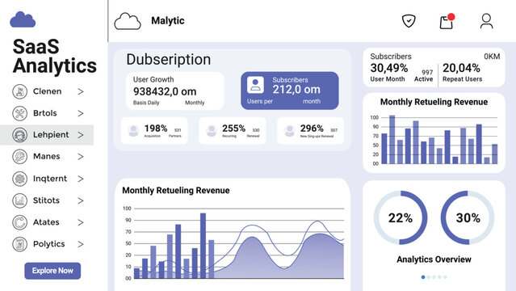This screenshot has height=291, width=516.
Task: Open the user profile icon
Action: point(486,21)
